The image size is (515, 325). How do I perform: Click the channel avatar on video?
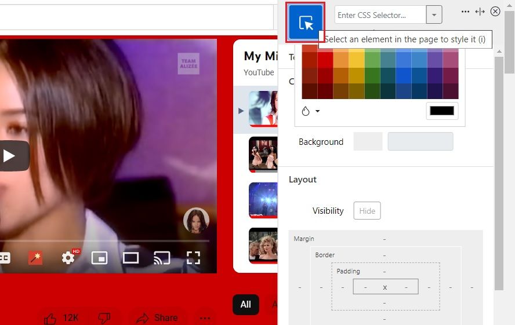click(196, 220)
